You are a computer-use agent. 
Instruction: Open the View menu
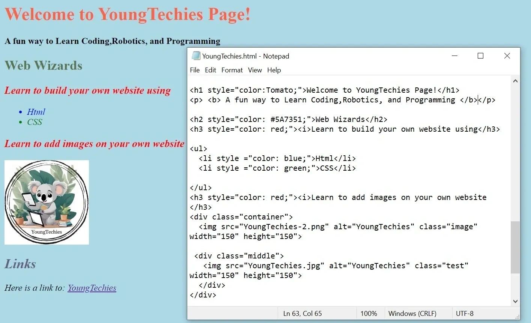[255, 70]
